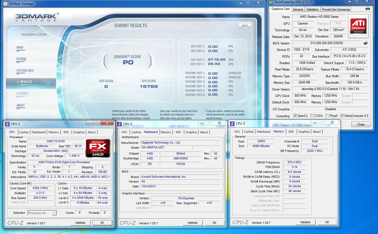The width and height of the screenshot is (378, 234).
Task: Open the PowerColor Giveaway tab
Action: (x=336, y=9)
